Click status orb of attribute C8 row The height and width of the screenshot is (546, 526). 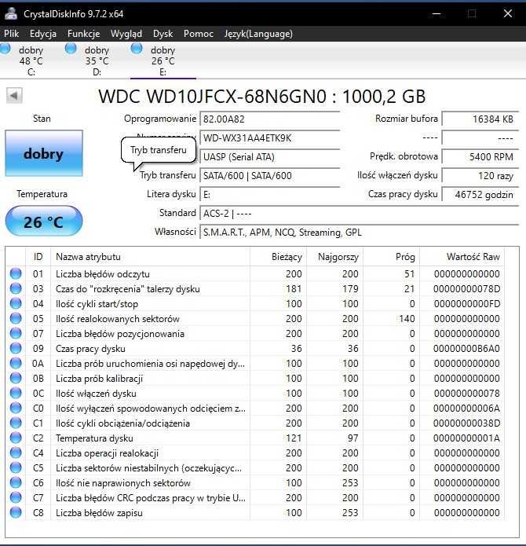pos(16,512)
